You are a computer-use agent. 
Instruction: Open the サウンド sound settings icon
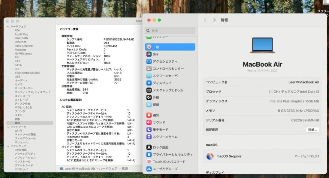[149, 122]
